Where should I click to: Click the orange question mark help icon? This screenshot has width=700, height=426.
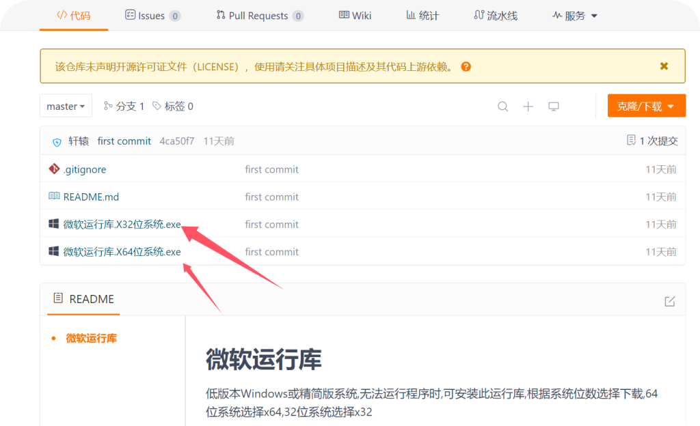(466, 67)
